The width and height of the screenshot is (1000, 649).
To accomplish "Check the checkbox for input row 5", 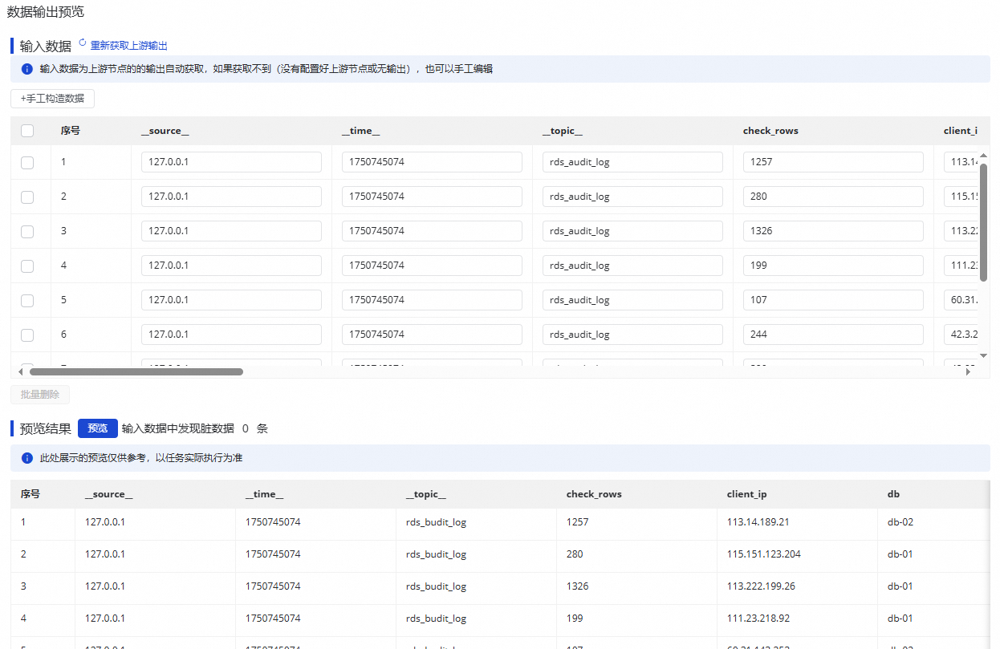I will [27, 300].
